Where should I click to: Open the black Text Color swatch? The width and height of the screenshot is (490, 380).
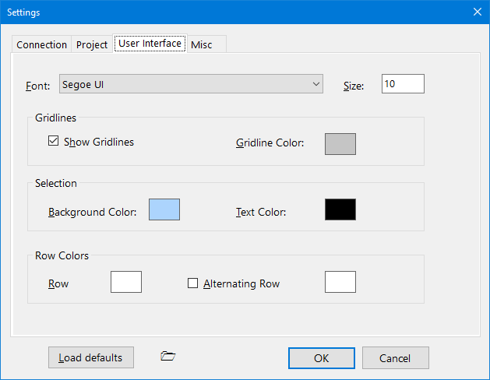tap(340, 209)
